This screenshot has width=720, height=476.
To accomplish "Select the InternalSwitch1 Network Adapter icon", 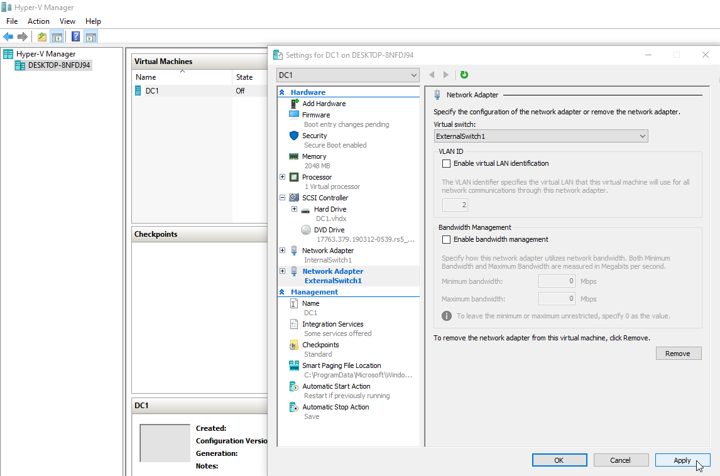I will pos(294,251).
